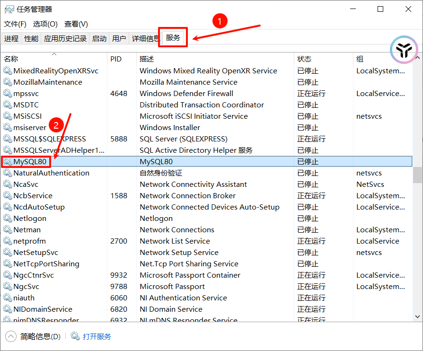423x351 pixels.
Task: Sort by the 组 column header
Action: point(383,59)
